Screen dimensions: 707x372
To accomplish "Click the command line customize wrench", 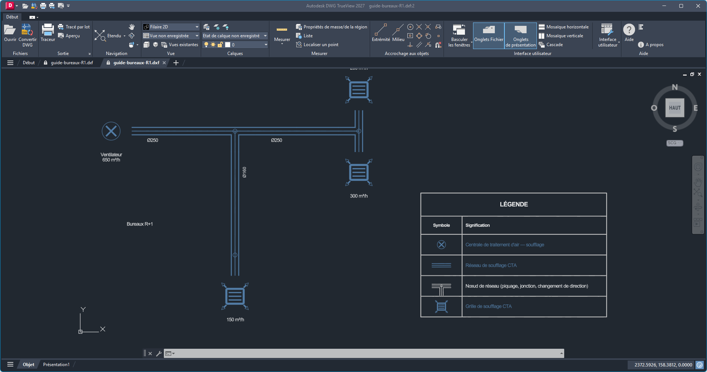I will [159, 354].
